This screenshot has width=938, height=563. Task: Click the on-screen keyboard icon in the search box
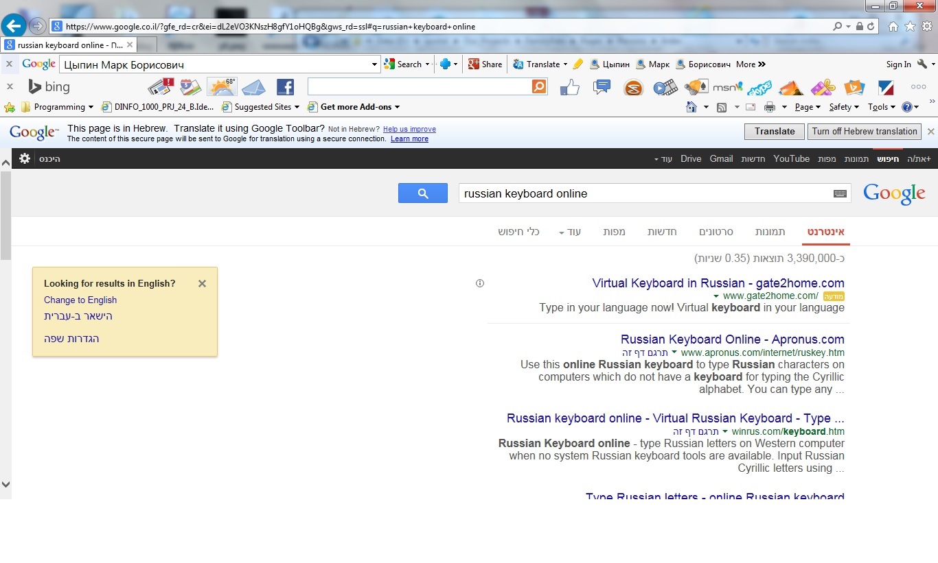(x=840, y=193)
